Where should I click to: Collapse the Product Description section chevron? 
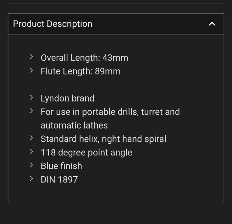(x=212, y=24)
